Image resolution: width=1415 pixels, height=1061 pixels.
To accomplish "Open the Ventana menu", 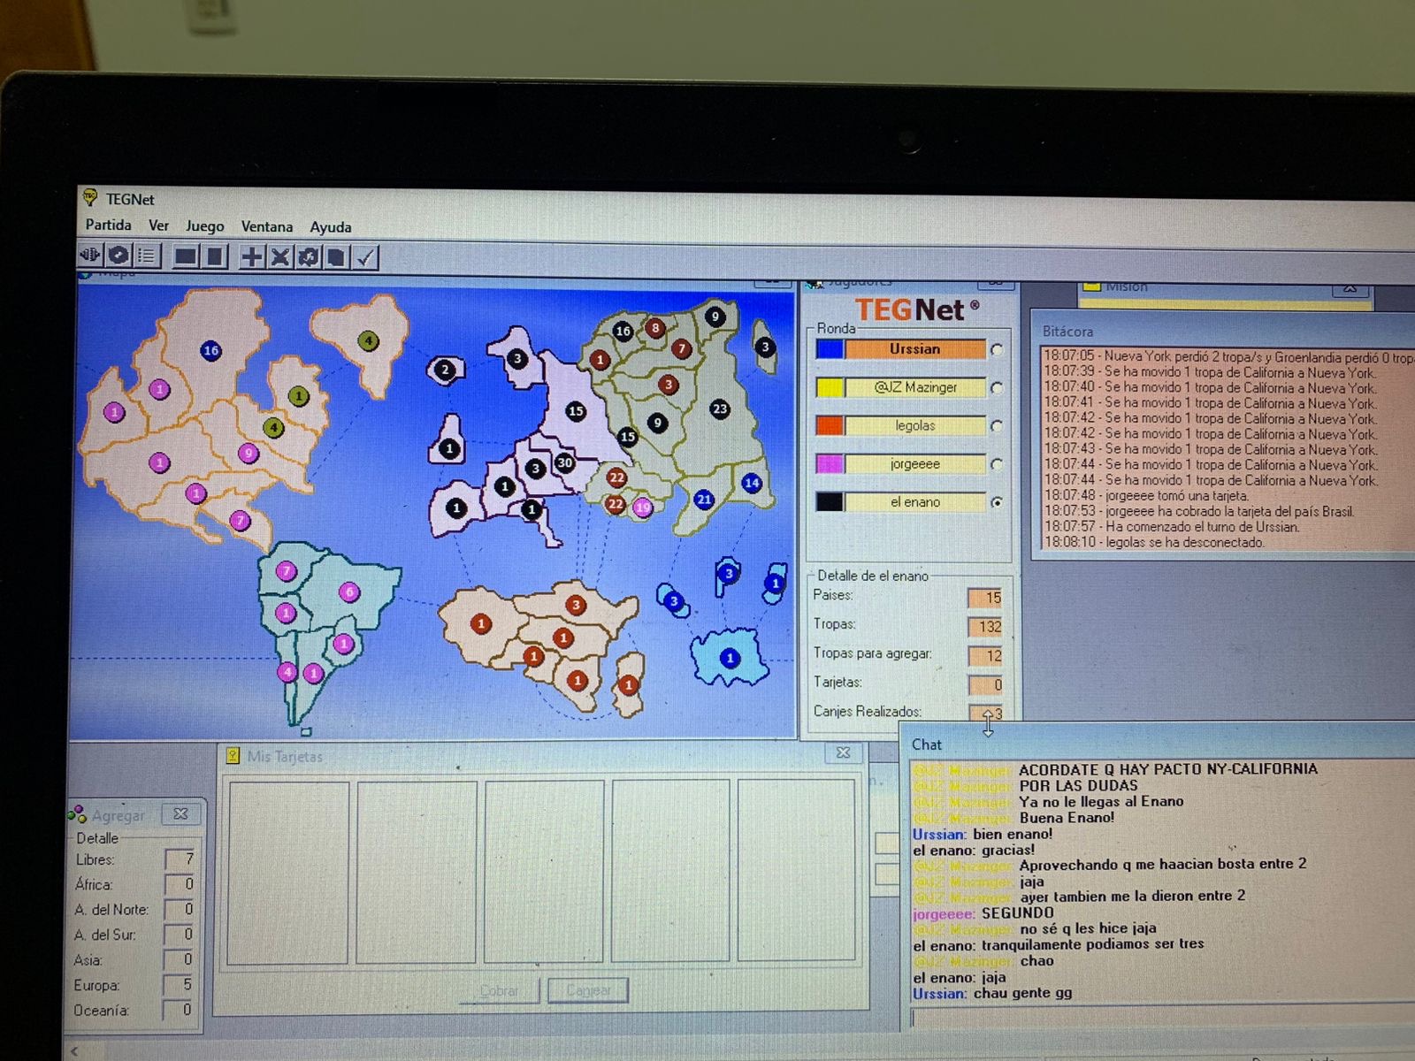I will point(267,226).
